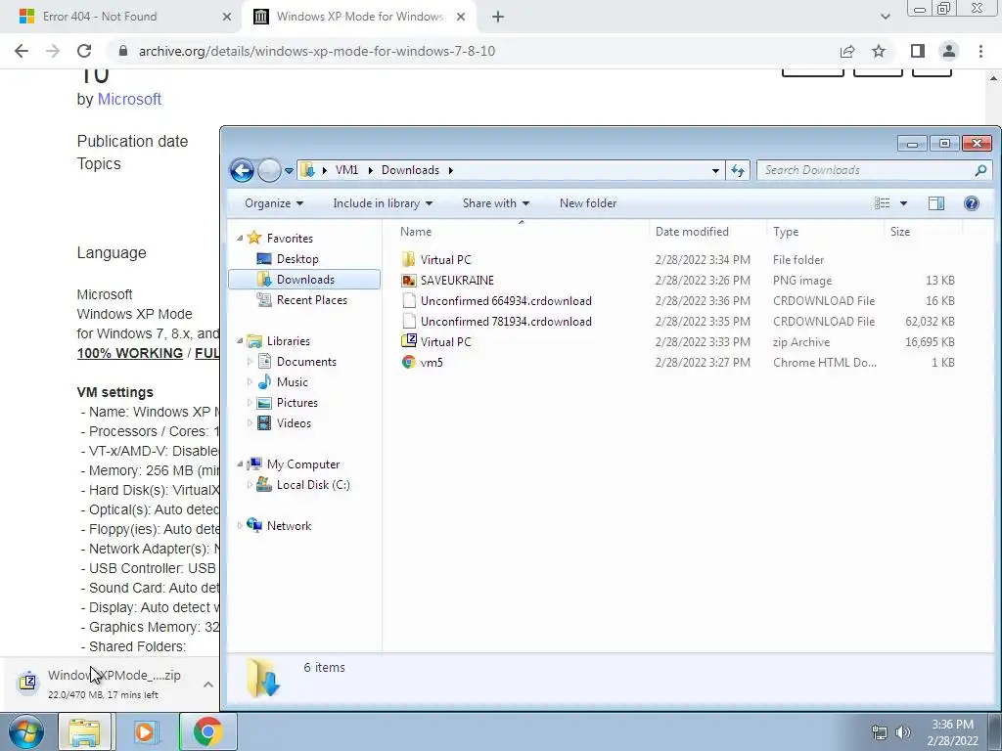Open the view options dropdown arrow
This screenshot has width=1002, height=751.
click(x=903, y=203)
